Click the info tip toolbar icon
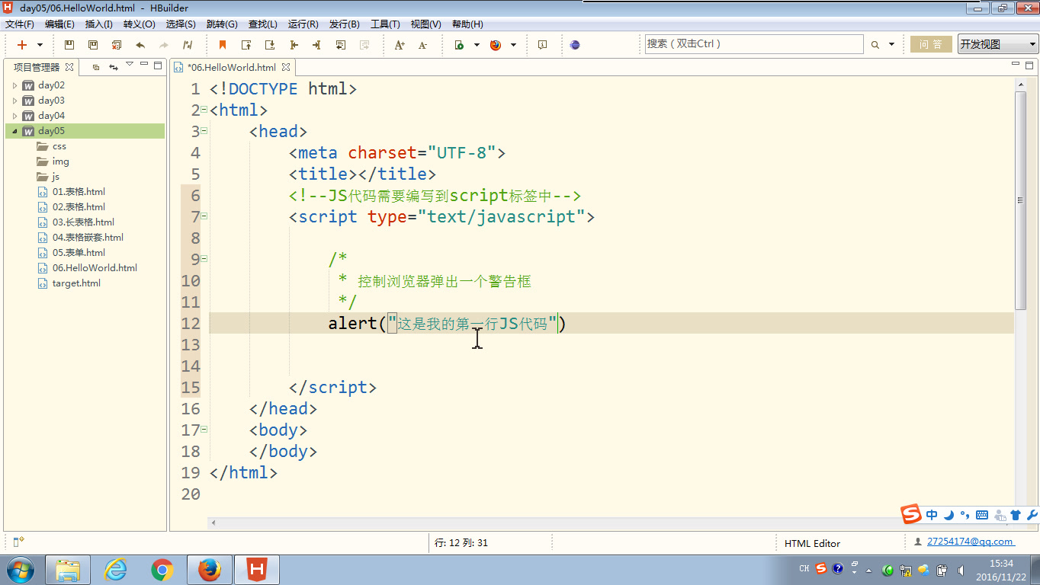This screenshot has height=585, width=1040. 542,45
